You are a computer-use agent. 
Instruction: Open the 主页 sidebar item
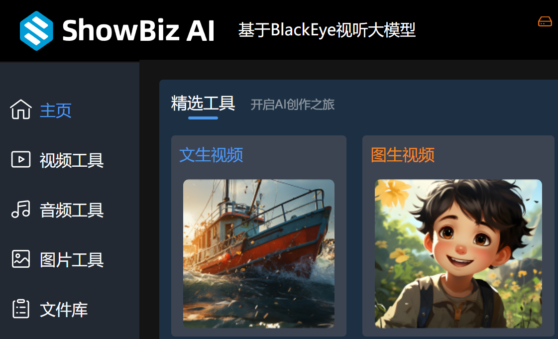56,111
